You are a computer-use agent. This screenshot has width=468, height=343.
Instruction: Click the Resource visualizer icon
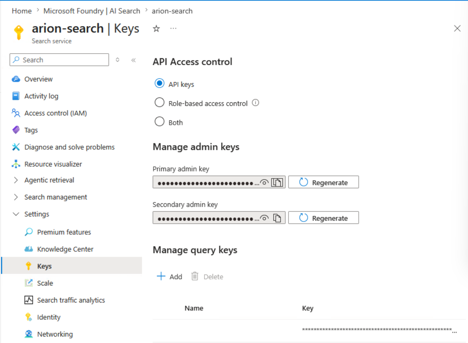click(16, 164)
